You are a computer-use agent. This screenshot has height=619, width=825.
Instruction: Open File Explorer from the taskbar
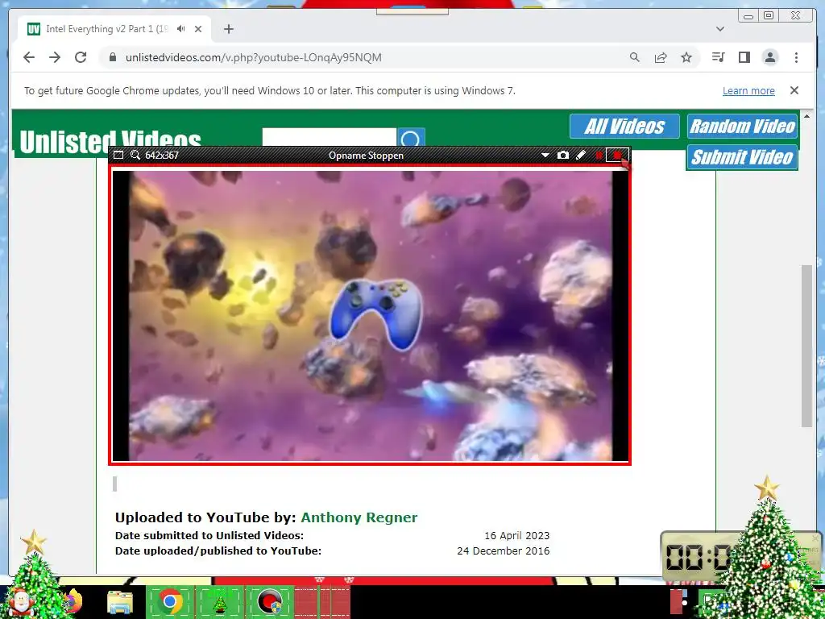[x=120, y=603]
